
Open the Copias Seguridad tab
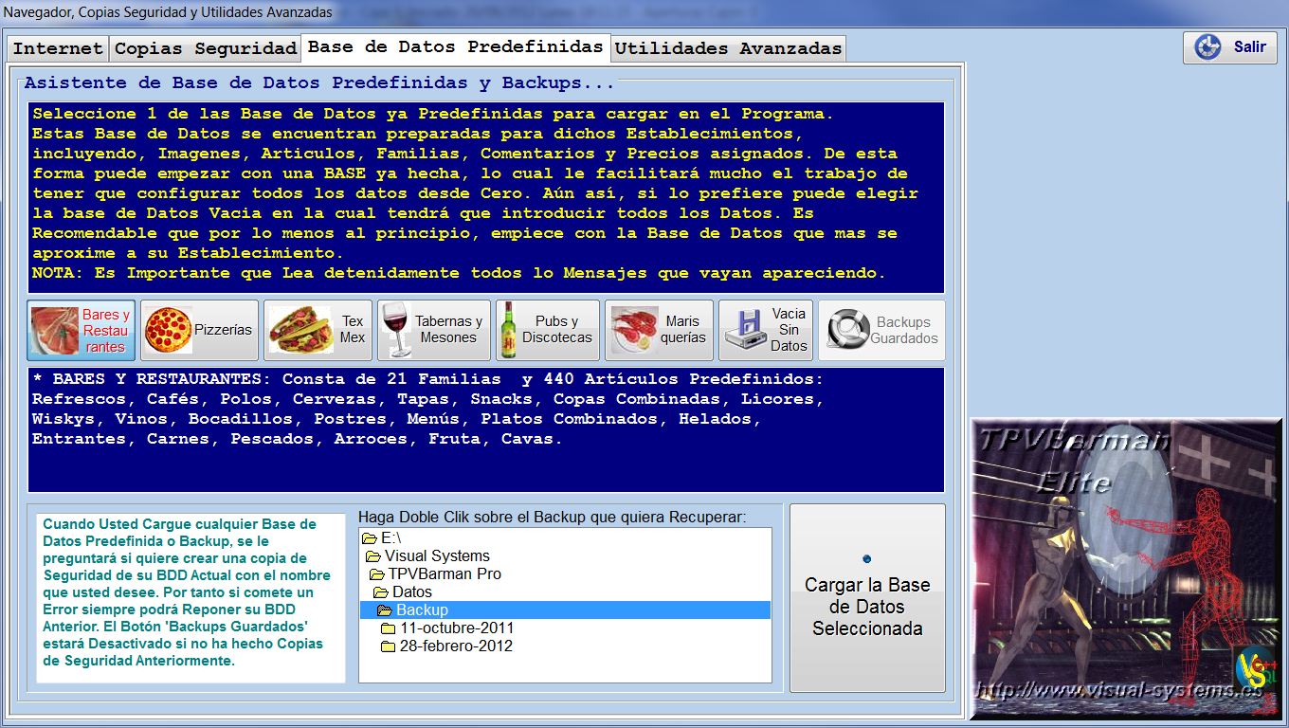(206, 48)
